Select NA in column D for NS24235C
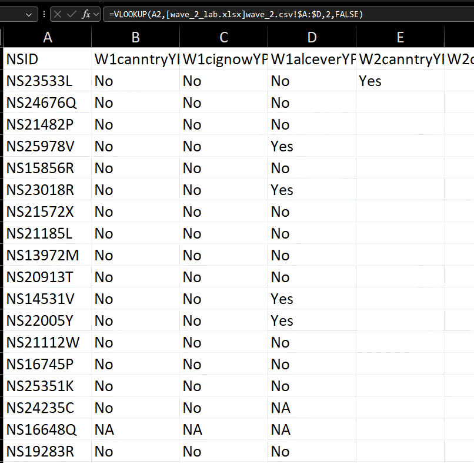 tap(312, 408)
